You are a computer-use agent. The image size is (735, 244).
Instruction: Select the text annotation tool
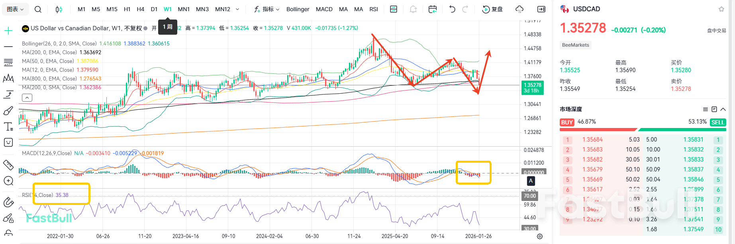click(8, 127)
